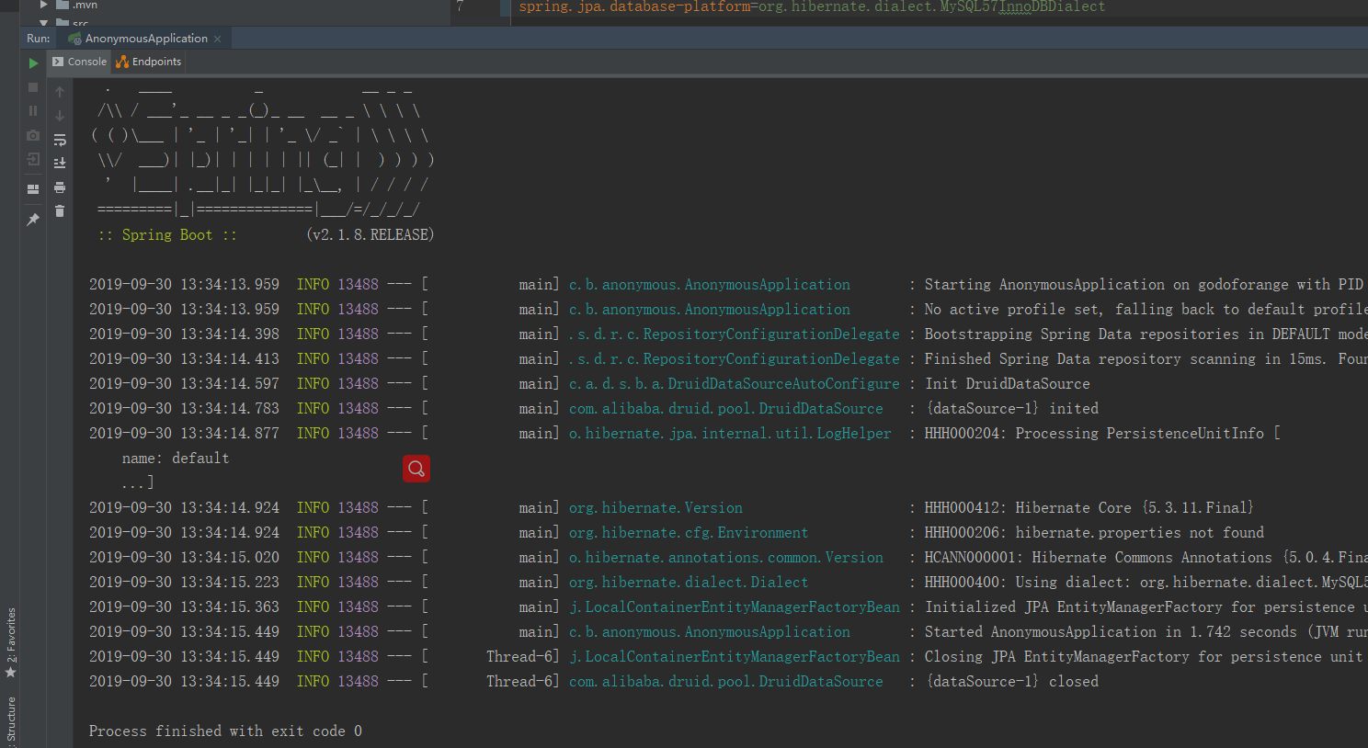The height and width of the screenshot is (748, 1368).
Task: Toggle Soft-Wrap in the console
Action: point(60,140)
